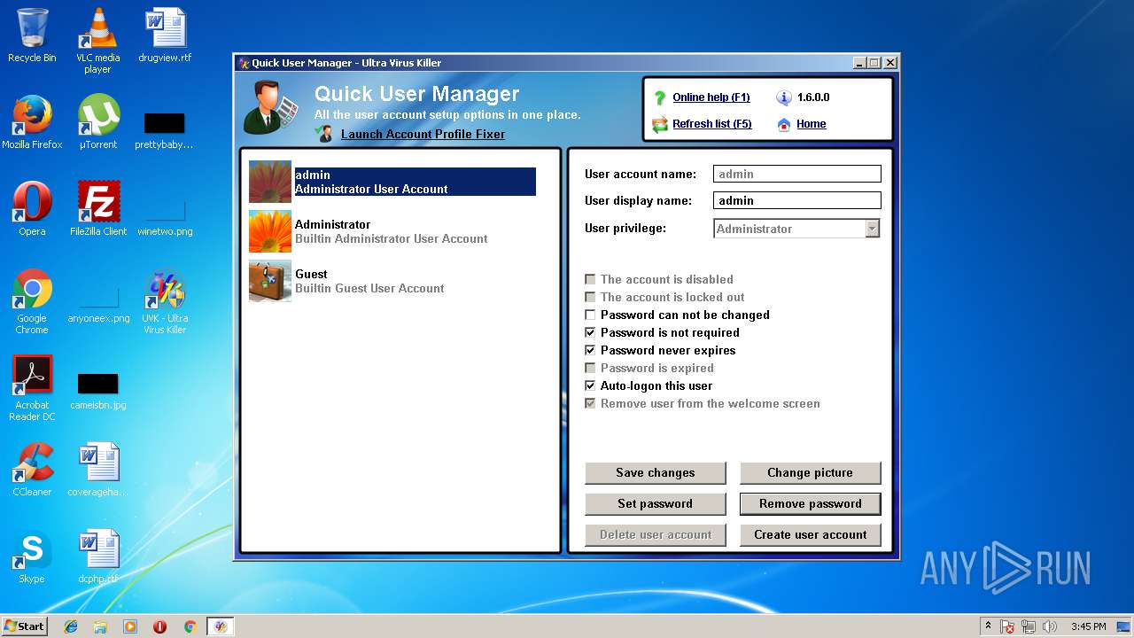Launch Mozilla Firefox desktop shortcut

32,122
